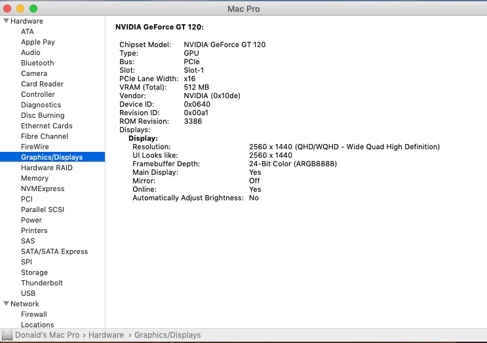
Task: Click the Hardware category label
Action: 27,21
